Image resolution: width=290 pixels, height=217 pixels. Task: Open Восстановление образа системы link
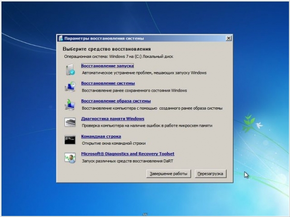[116, 101]
